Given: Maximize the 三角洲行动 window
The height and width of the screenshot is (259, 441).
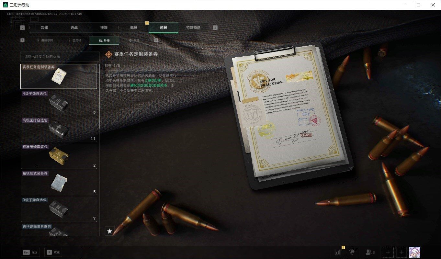Looking at the screenshot, I should tap(418, 5).
